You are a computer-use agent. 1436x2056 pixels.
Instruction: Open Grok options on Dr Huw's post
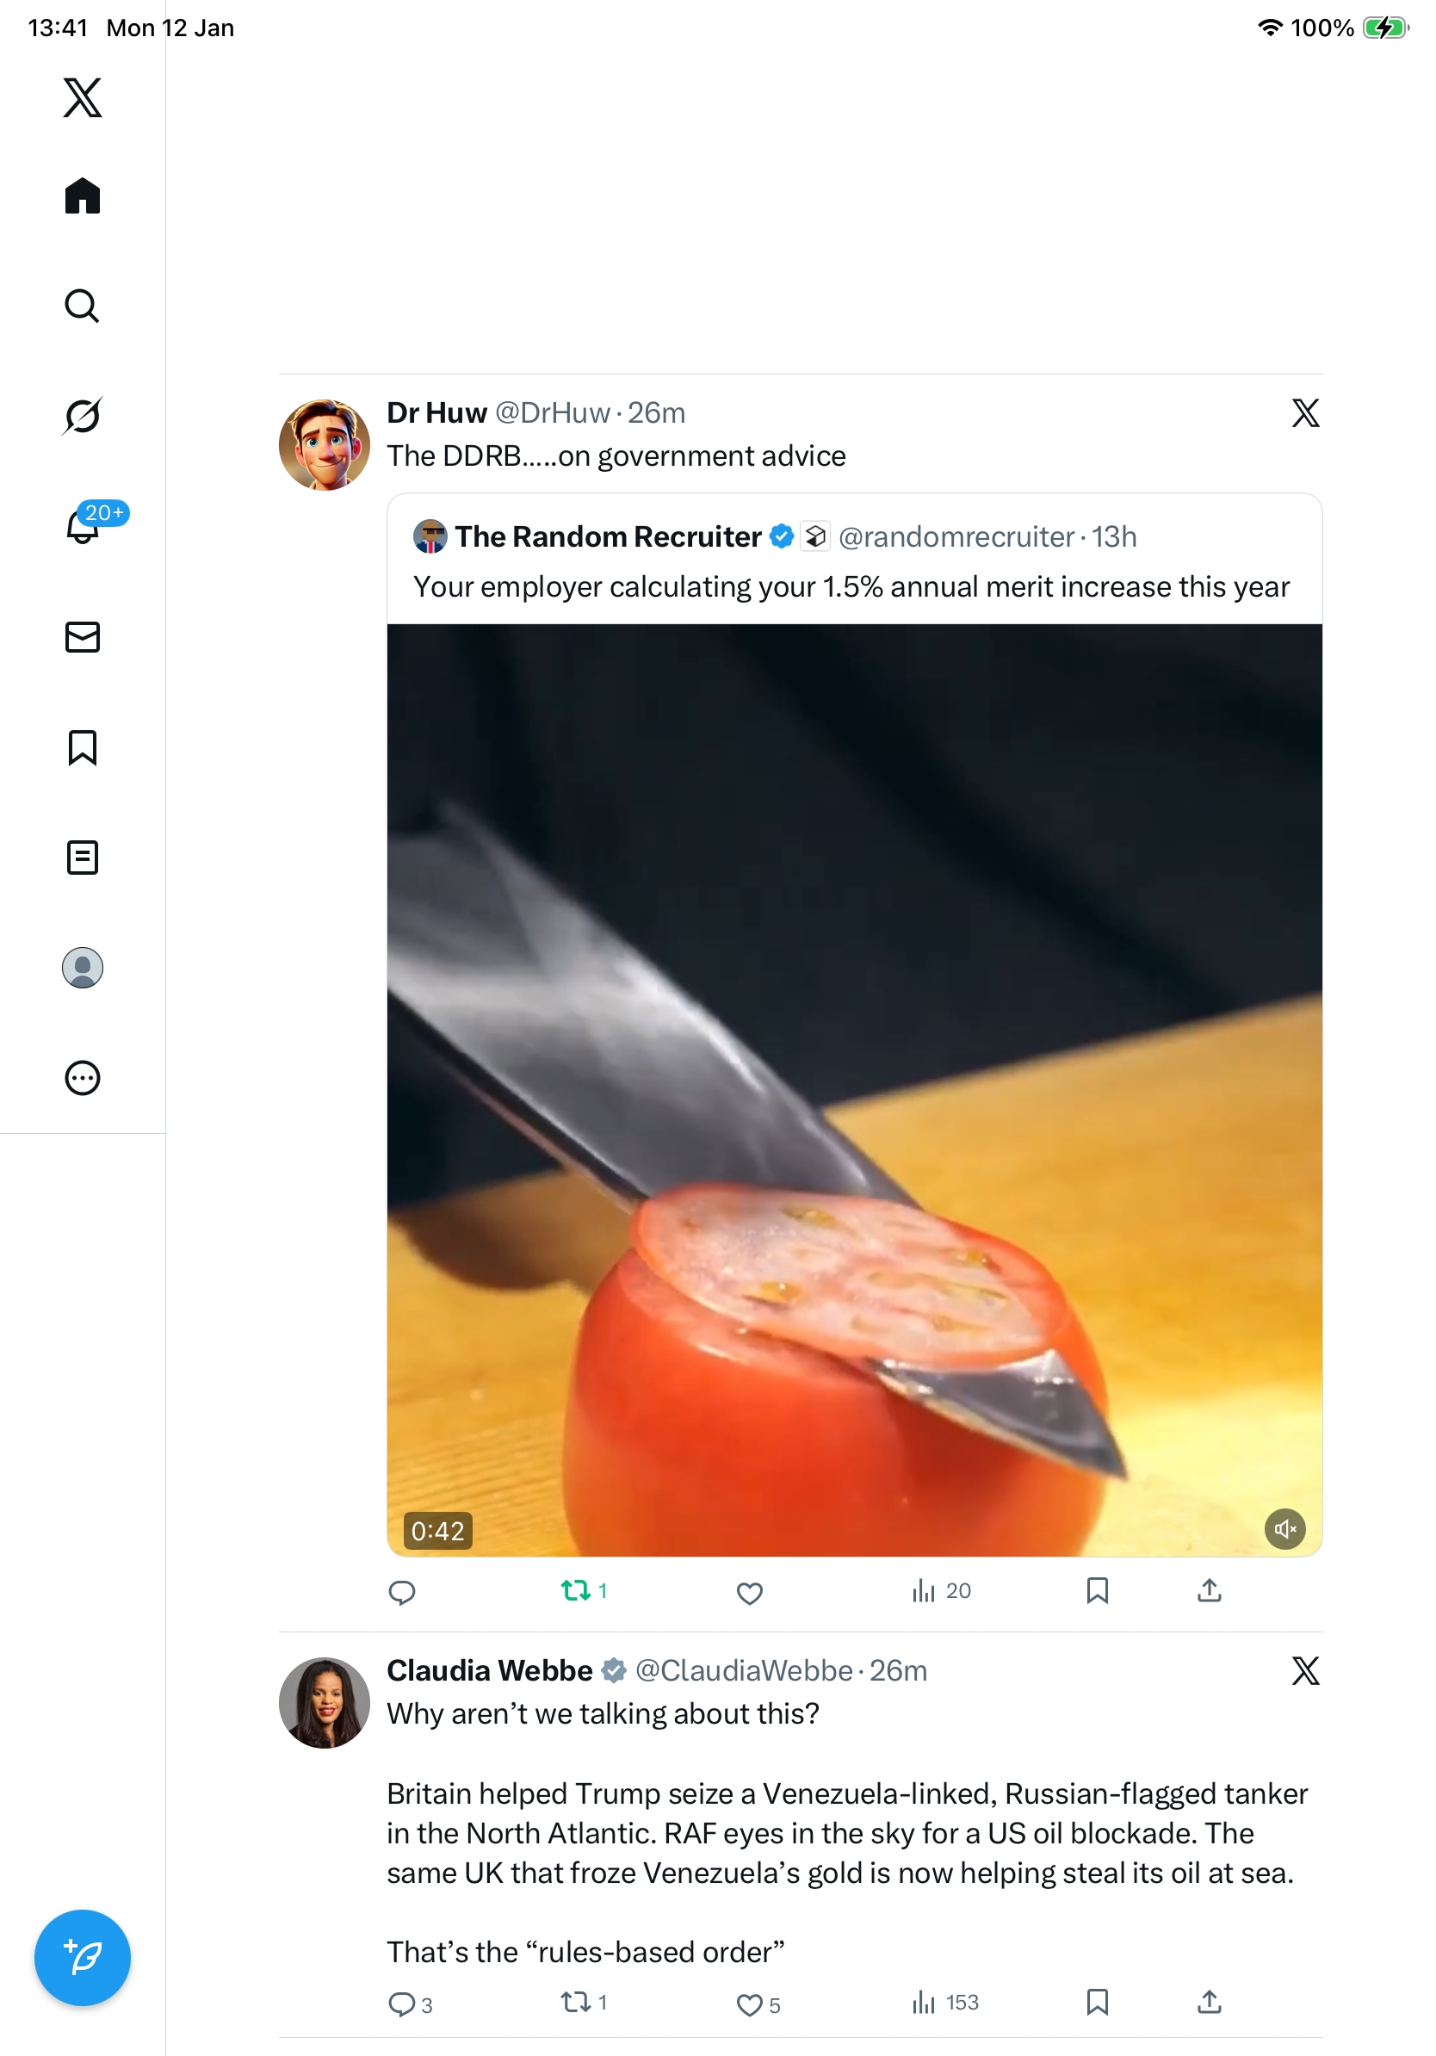1305,412
